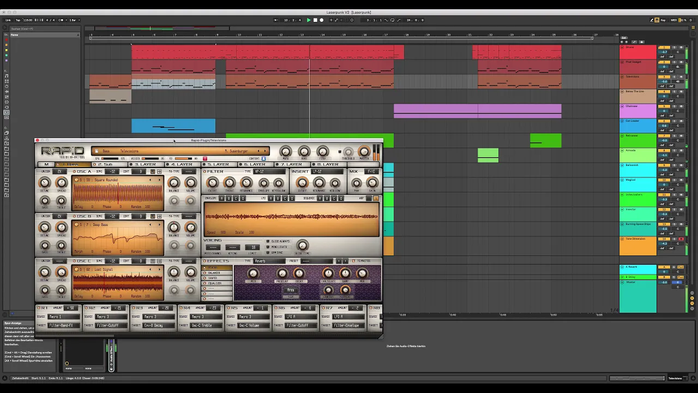This screenshot has height=393, width=698.
Task: Stop playback in Ableton transport
Action: tap(315, 20)
